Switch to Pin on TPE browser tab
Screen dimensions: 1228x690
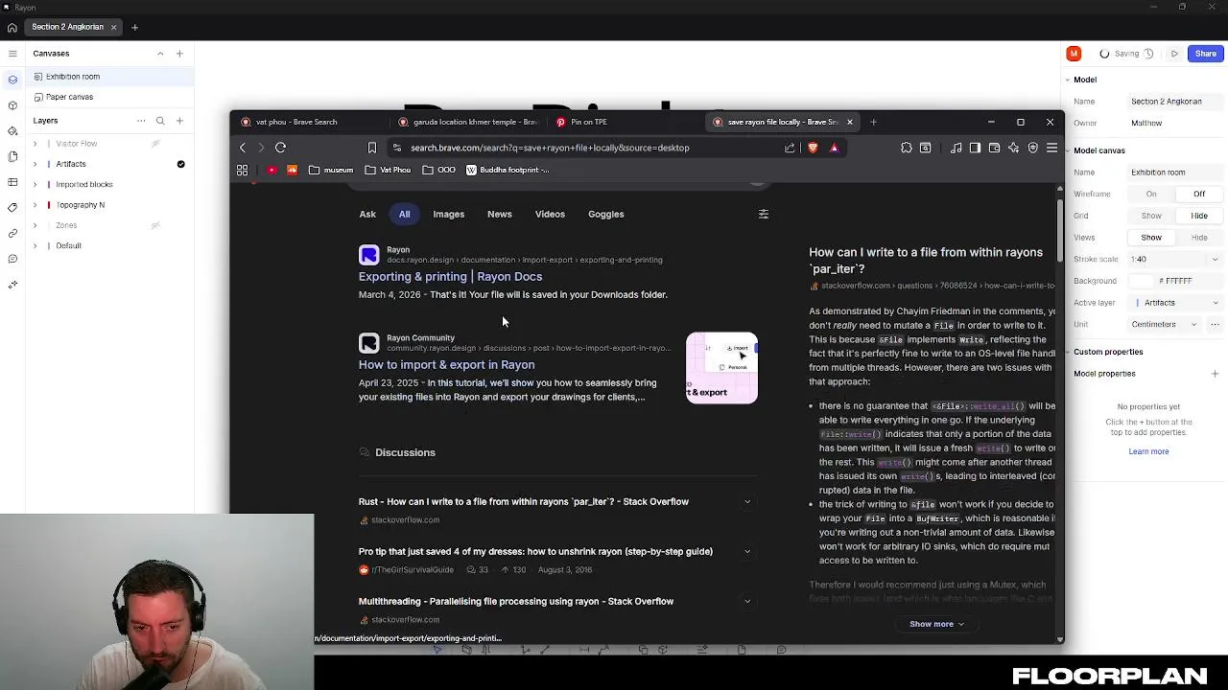(624, 122)
